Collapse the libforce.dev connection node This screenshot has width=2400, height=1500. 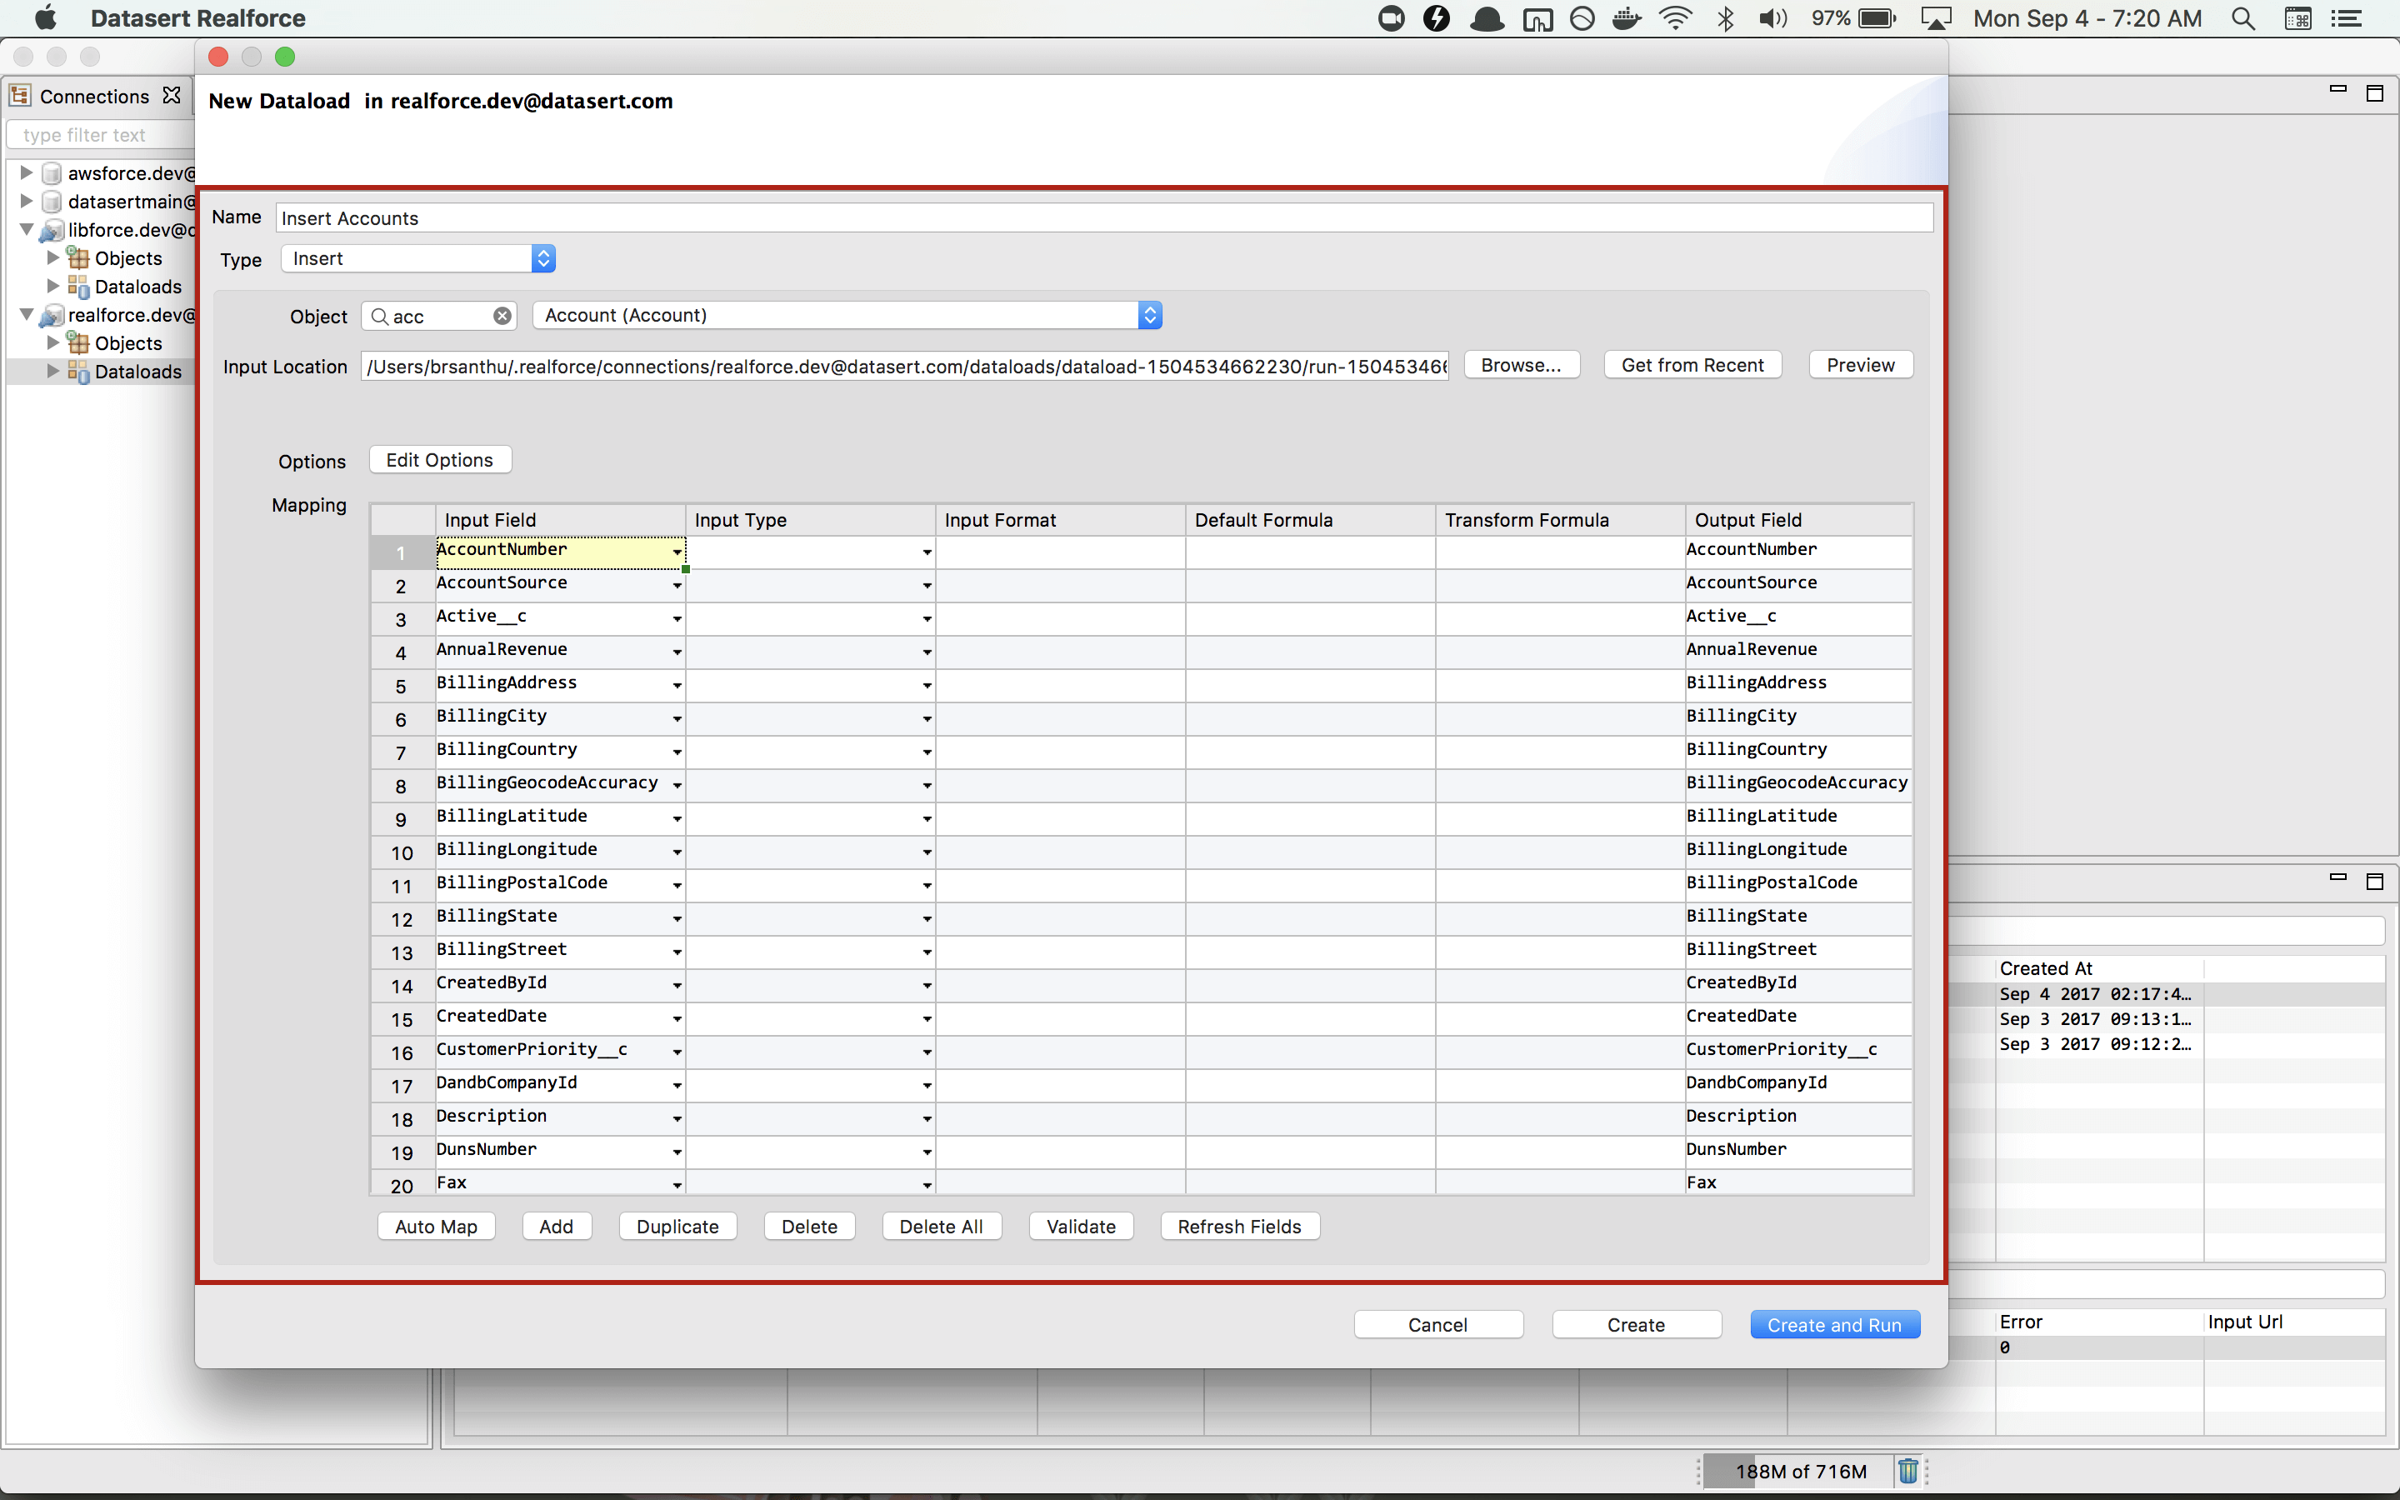coord(27,229)
